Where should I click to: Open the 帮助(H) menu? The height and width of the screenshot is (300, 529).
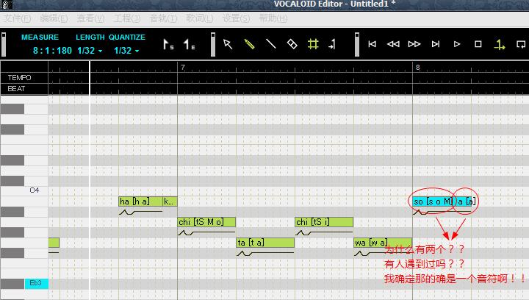(x=273, y=18)
